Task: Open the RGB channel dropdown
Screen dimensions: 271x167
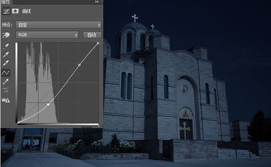Action: (x=47, y=35)
